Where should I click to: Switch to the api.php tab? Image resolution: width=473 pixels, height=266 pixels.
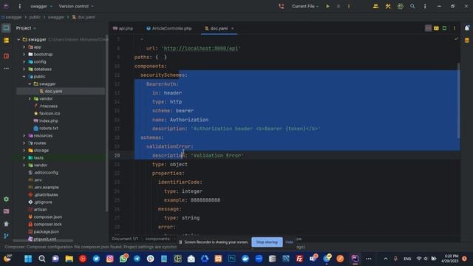123,28
